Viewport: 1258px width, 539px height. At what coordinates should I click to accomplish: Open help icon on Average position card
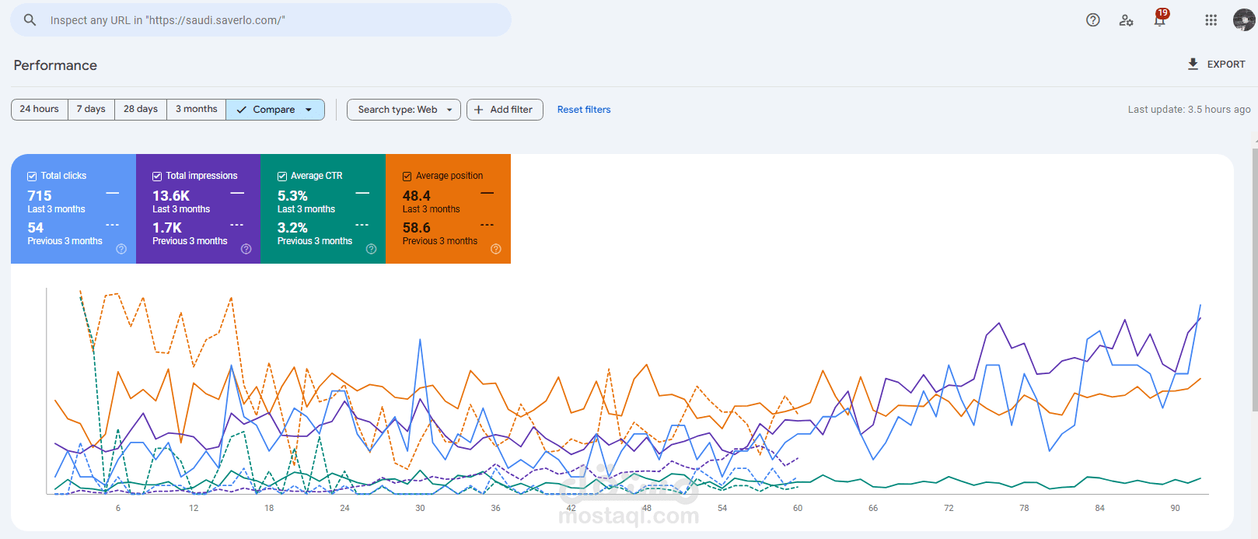tap(496, 249)
